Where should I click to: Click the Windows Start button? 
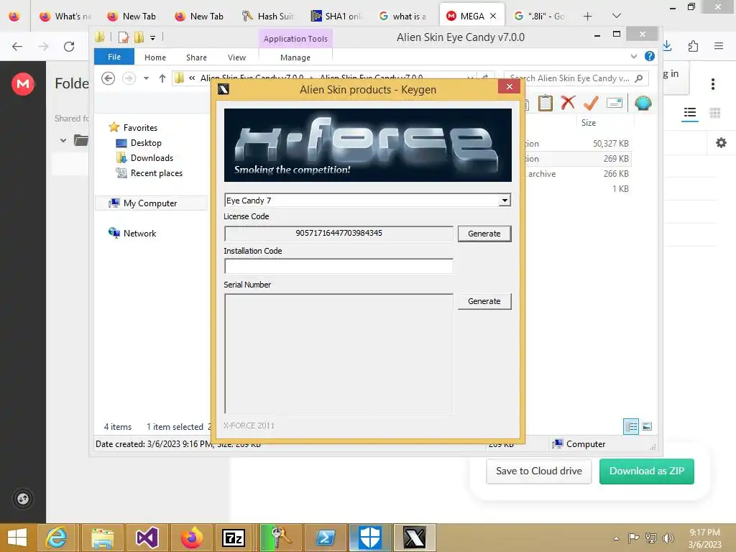click(17, 538)
